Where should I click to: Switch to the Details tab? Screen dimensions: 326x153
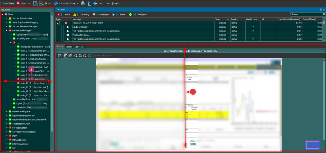click(x=69, y=47)
